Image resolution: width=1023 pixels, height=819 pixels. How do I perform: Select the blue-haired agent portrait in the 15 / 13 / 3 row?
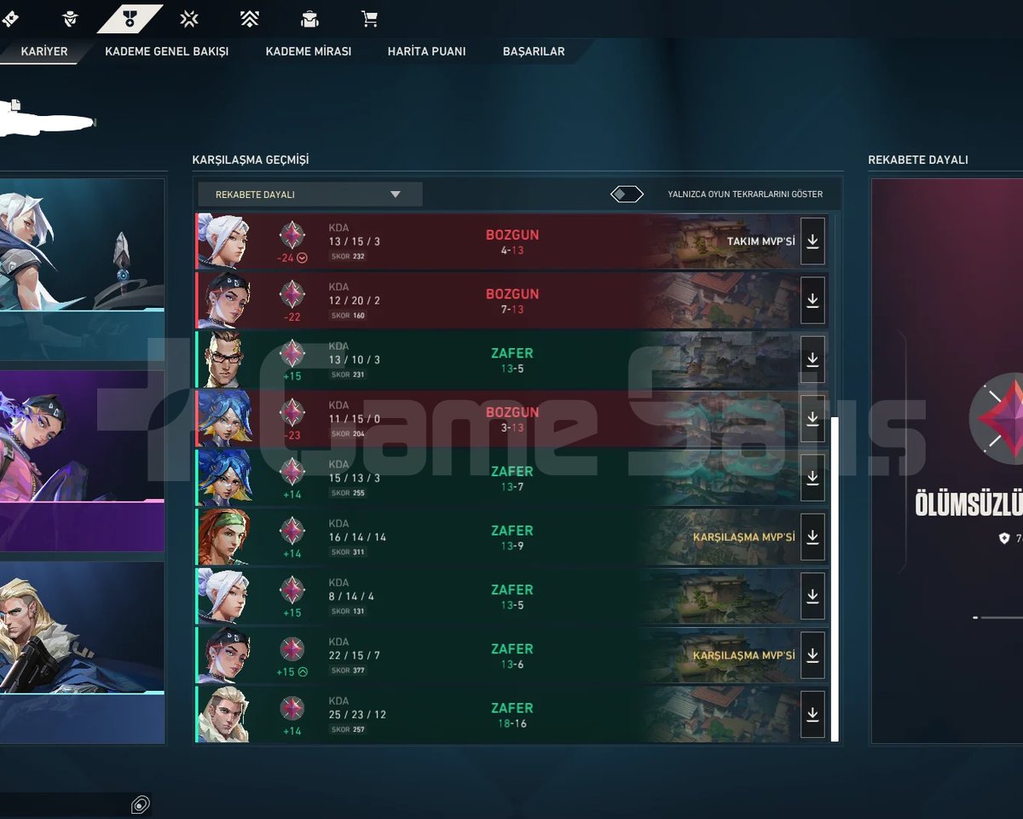click(x=224, y=478)
